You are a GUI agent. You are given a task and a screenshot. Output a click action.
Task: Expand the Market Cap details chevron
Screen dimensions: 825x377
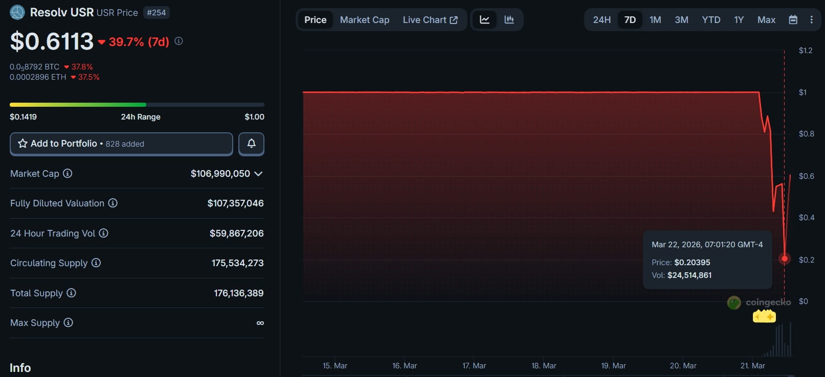(258, 174)
